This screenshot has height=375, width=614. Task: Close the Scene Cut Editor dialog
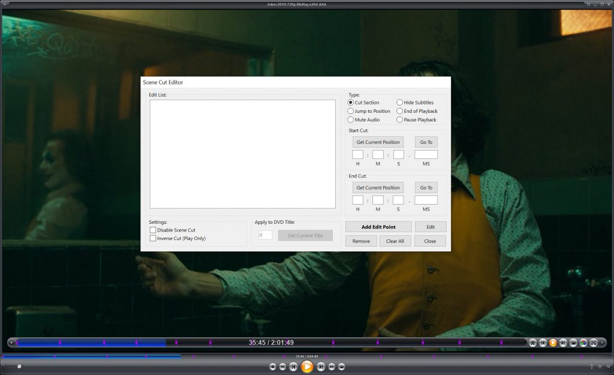430,241
